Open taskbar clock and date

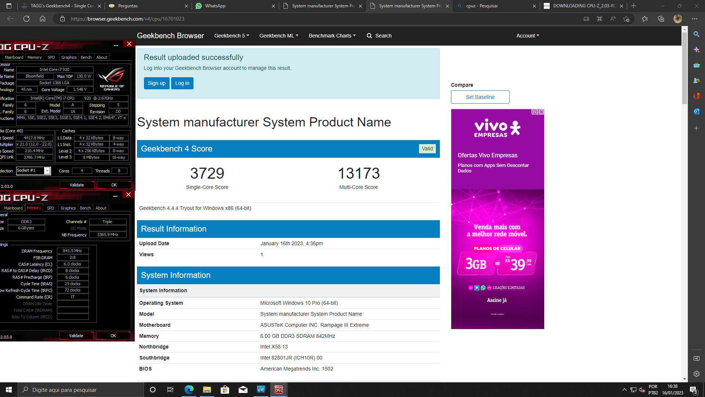pyautogui.click(x=673, y=390)
